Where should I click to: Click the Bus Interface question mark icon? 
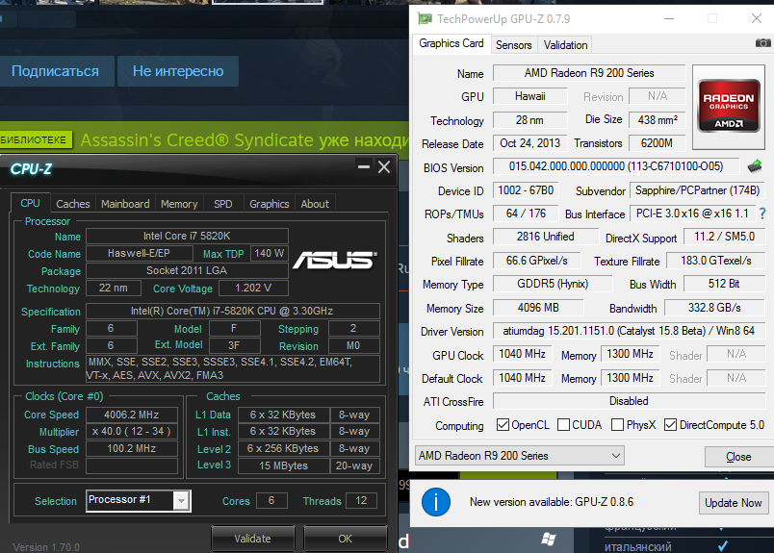[x=762, y=214]
